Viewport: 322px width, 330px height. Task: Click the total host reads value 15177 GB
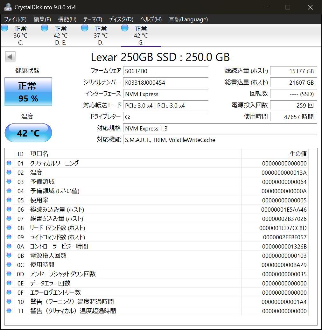pos(294,71)
